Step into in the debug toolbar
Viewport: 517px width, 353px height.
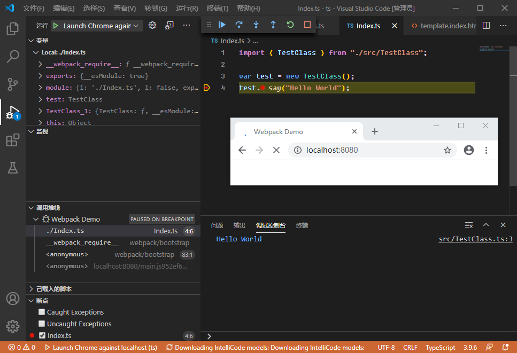point(256,25)
